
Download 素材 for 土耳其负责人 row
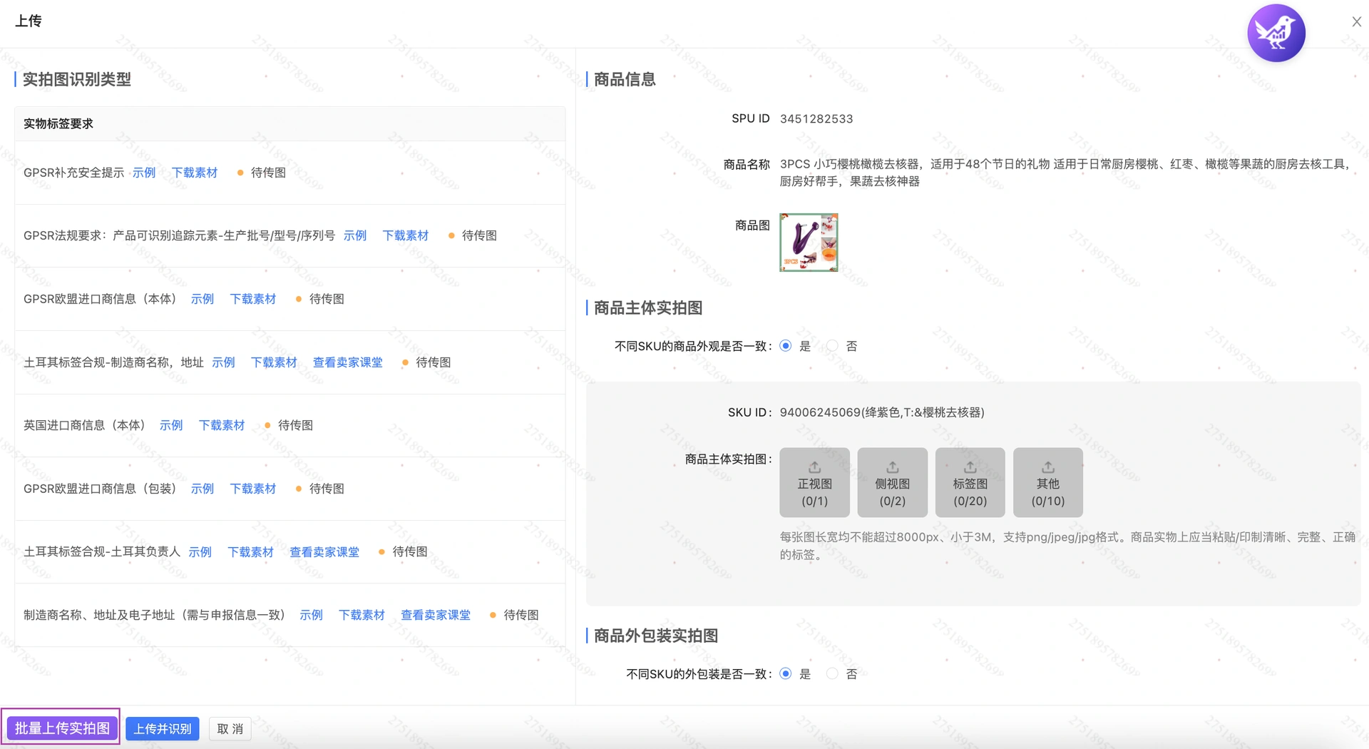(x=251, y=551)
